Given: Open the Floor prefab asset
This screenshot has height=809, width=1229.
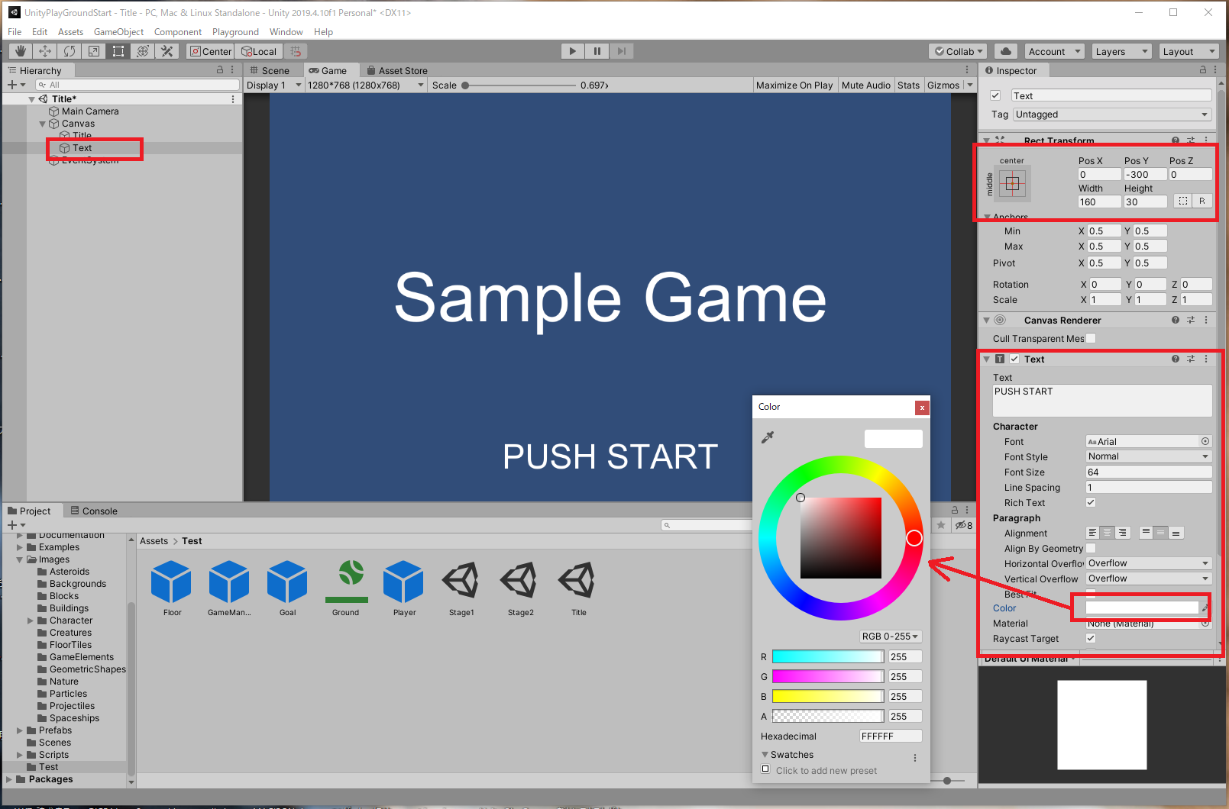Looking at the screenshot, I should [x=172, y=588].
